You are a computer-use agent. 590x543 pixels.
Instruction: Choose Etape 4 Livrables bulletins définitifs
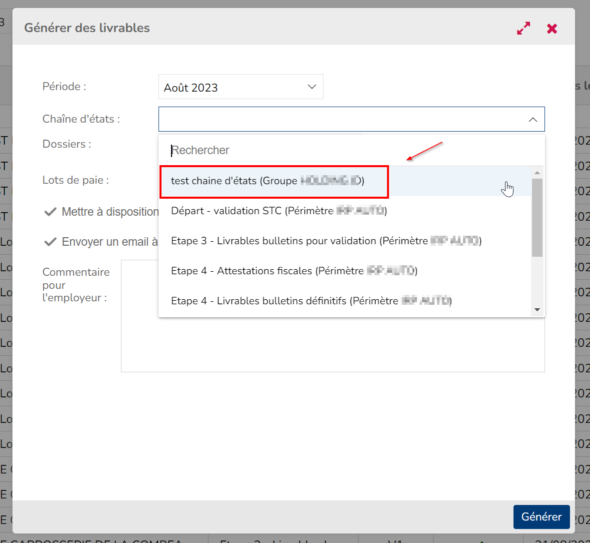click(310, 301)
